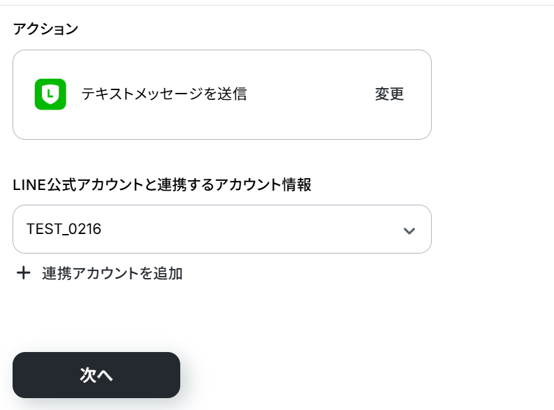Image resolution: width=554 pixels, height=410 pixels.
Task: Proceed to the next step with 次へ
Action: 96,375
